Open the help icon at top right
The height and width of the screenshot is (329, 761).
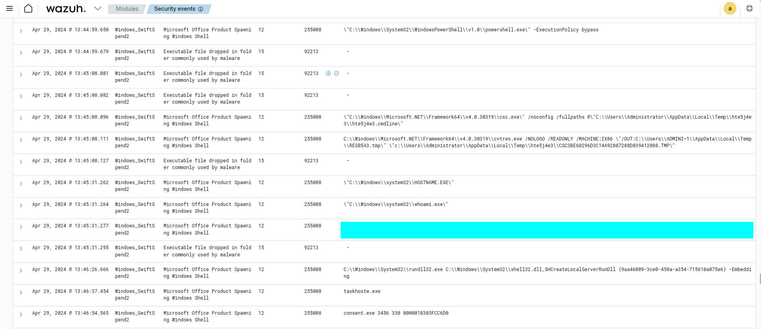(x=749, y=8)
